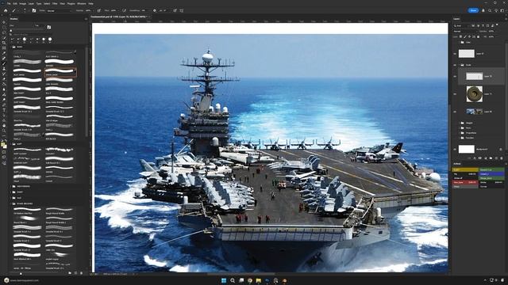Image resolution: width=508 pixels, height=285 pixels.
Task: Open the Layer menu
Action: pyautogui.click(x=31, y=3)
